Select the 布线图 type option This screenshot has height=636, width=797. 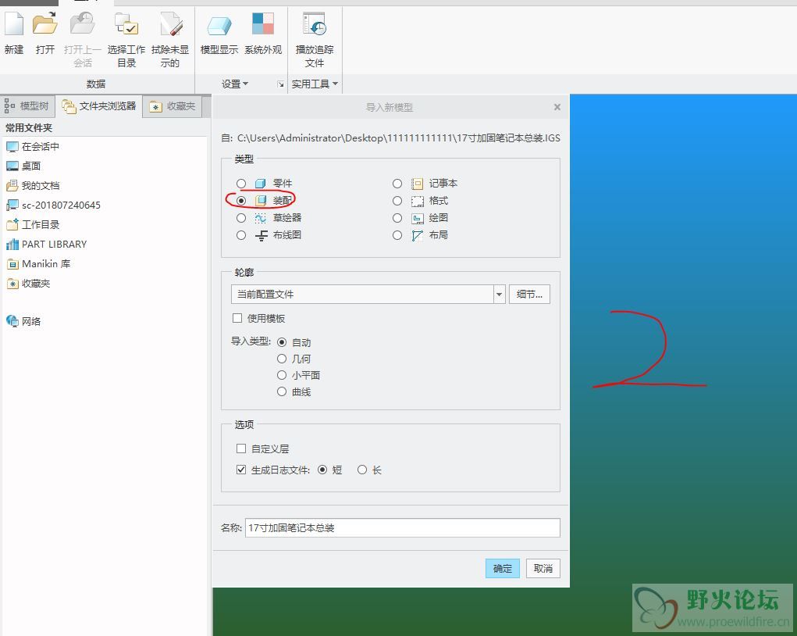[241, 235]
